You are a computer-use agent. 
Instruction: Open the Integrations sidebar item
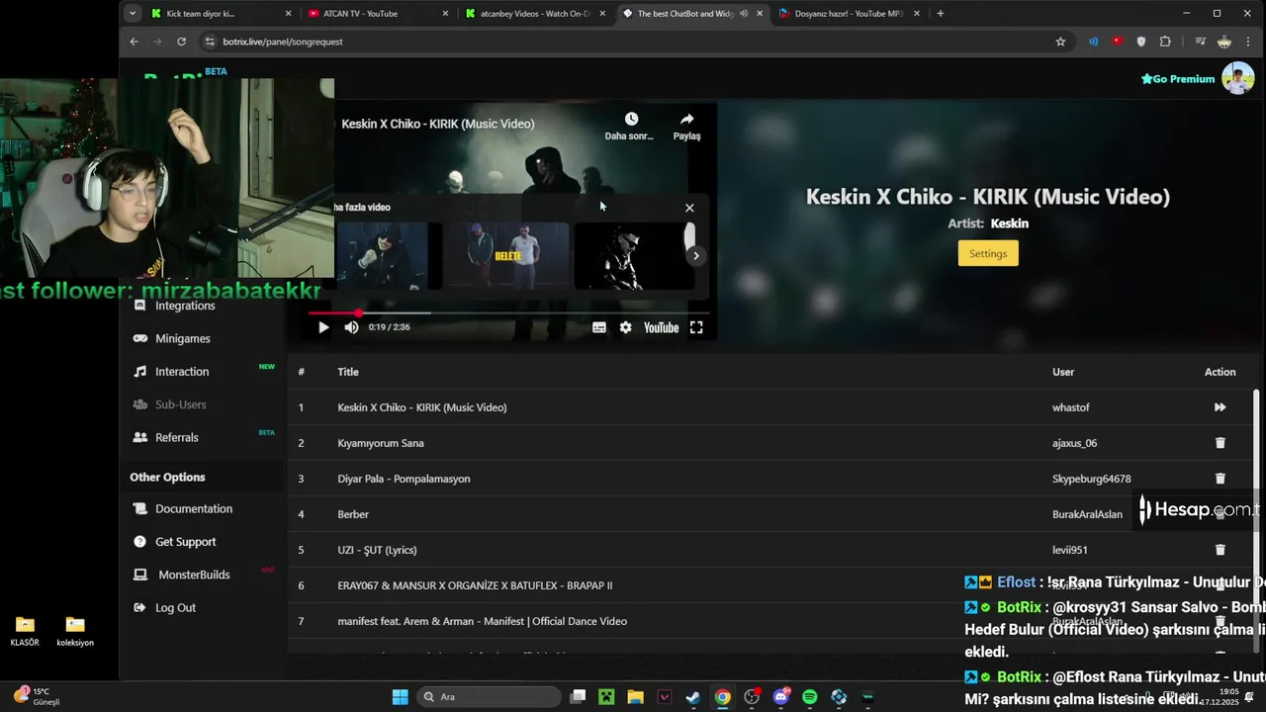[185, 306]
